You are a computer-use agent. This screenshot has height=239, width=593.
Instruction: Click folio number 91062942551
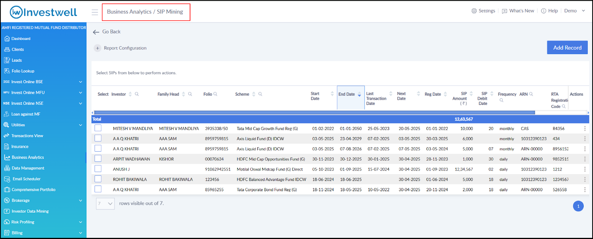(x=218, y=169)
